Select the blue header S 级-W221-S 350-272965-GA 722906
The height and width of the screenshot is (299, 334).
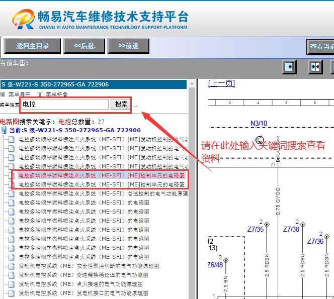coord(93,84)
